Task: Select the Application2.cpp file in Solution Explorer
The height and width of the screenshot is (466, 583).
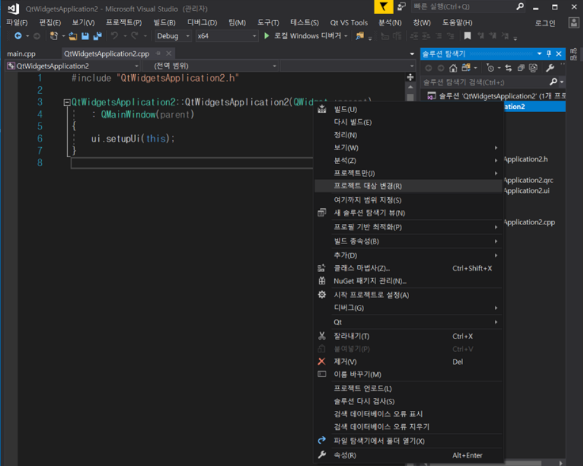Action: click(x=530, y=223)
